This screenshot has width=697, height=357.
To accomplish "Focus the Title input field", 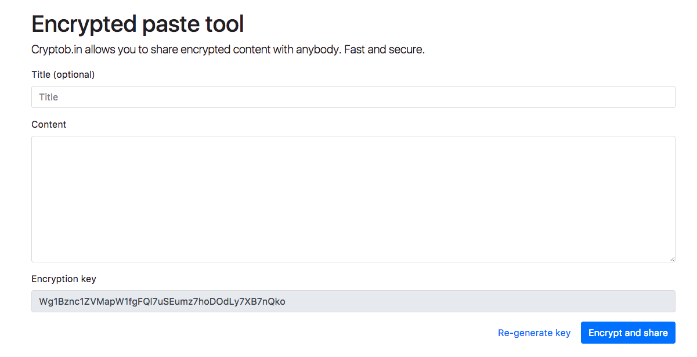I will [353, 97].
